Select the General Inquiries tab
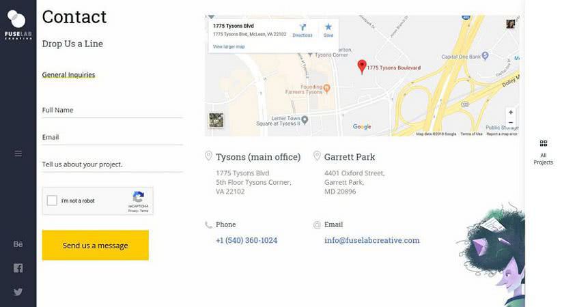Image resolution: width=562 pixels, height=307 pixels. (x=68, y=74)
